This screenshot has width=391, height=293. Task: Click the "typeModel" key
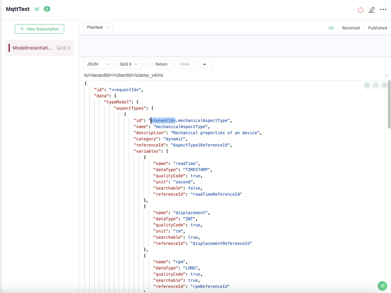tap(118, 102)
